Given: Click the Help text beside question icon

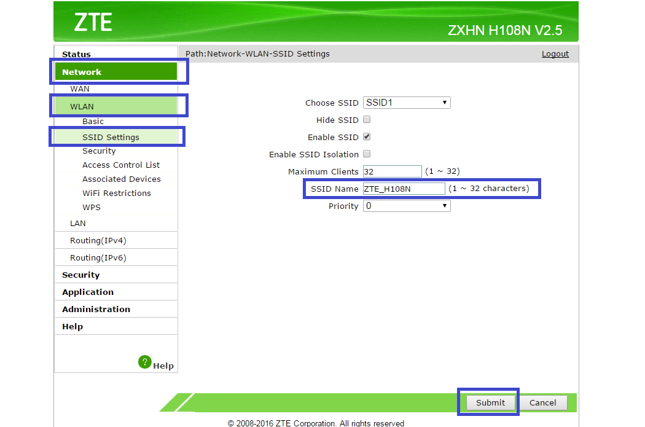Looking at the screenshot, I should click(163, 366).
